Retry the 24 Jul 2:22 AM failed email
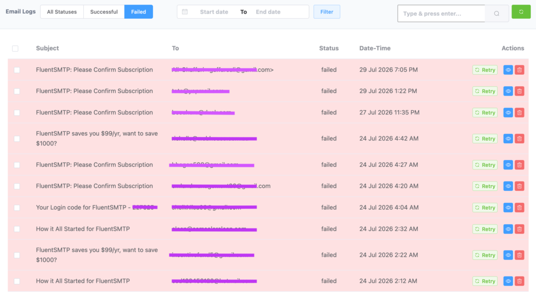 [x=485, y=255]
